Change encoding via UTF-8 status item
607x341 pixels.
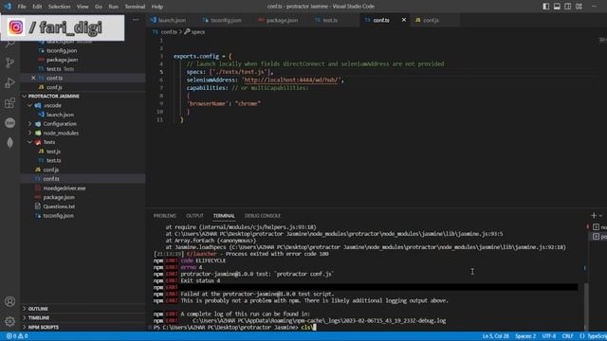click(x=549, y=336)
